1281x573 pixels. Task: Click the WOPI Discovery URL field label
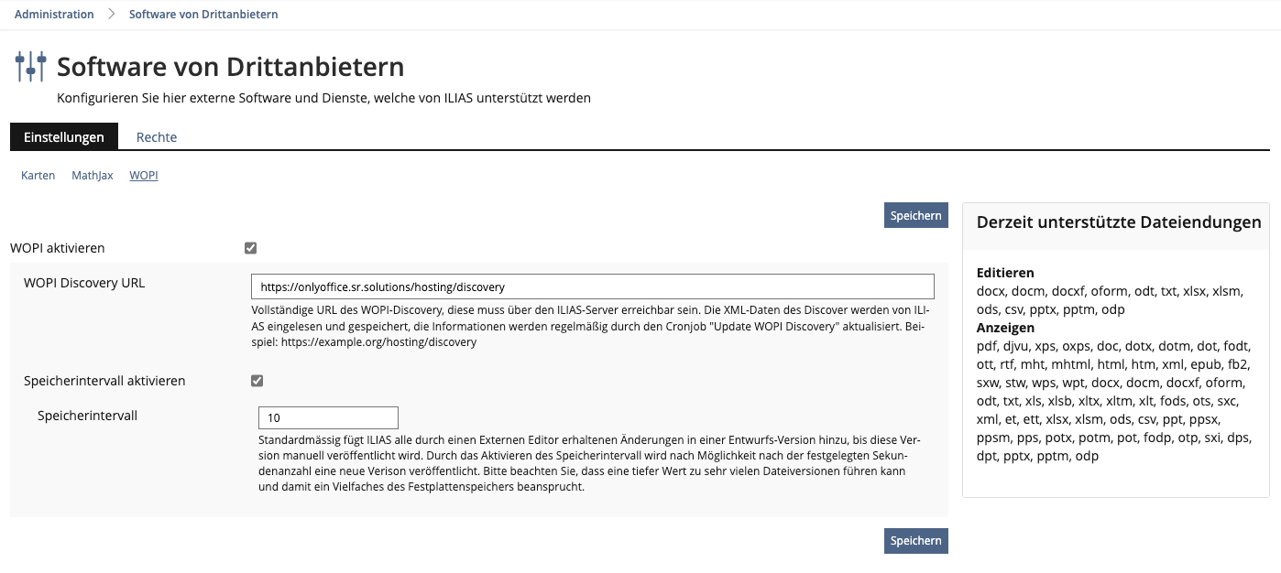[84, 283]
